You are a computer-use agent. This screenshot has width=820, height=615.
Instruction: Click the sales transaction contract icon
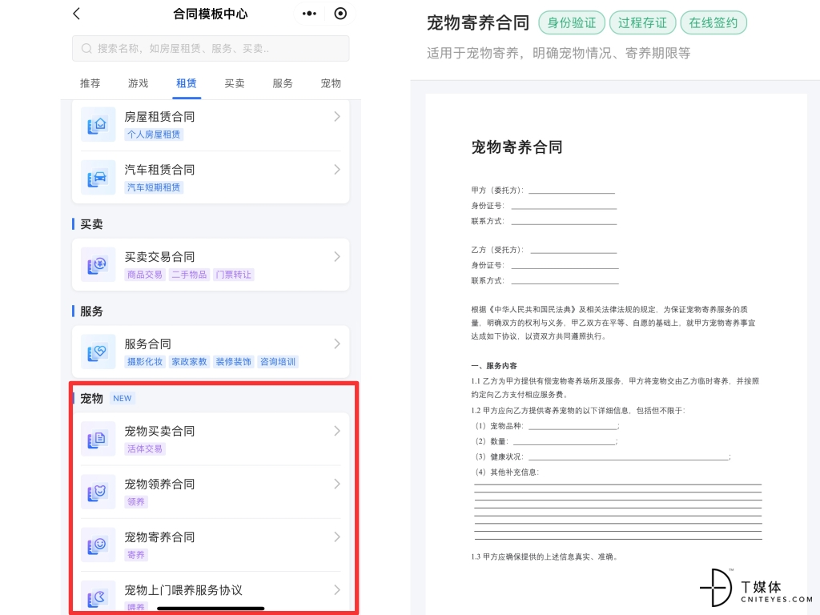(x=98, y=265)
